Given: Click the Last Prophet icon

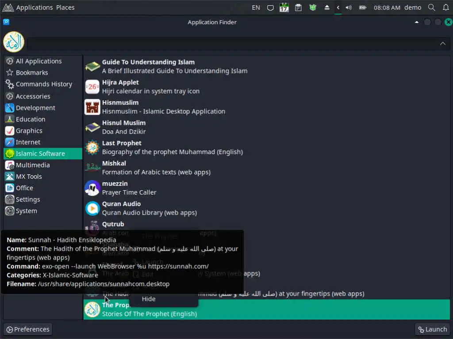Looking at the screenshot, I should point(92,147).
